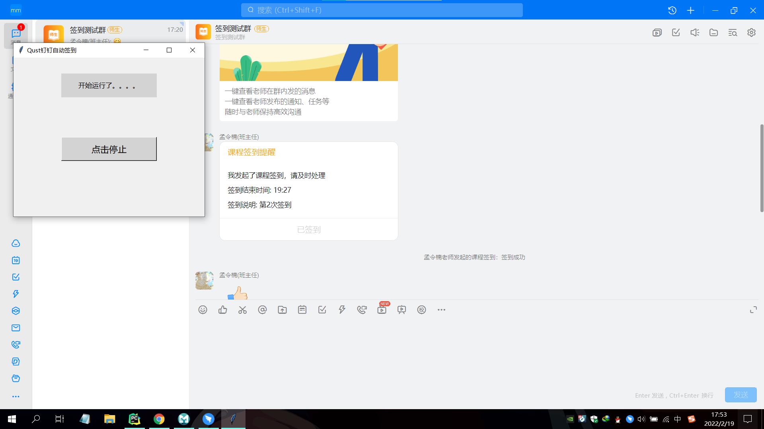Screen dimensions: 764x429
Task: Expand the more options dots in left sidebar
Action: 16,396
